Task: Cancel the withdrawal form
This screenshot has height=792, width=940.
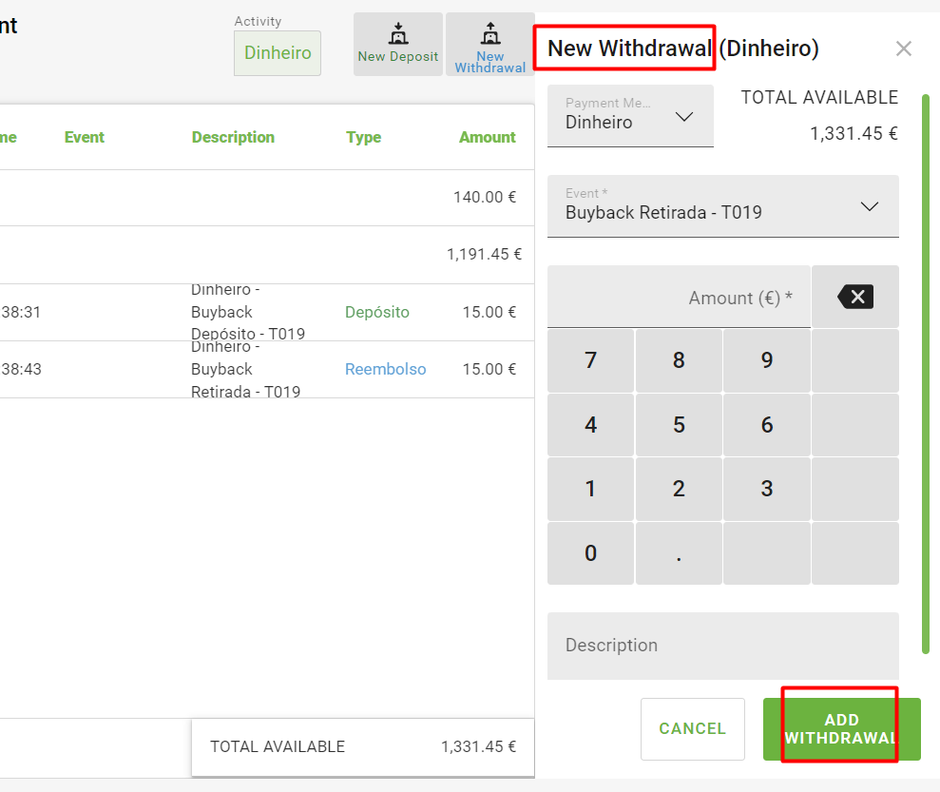Action: tap(692, 729)
